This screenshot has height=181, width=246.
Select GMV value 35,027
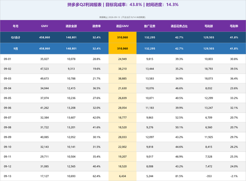[44, 59]
